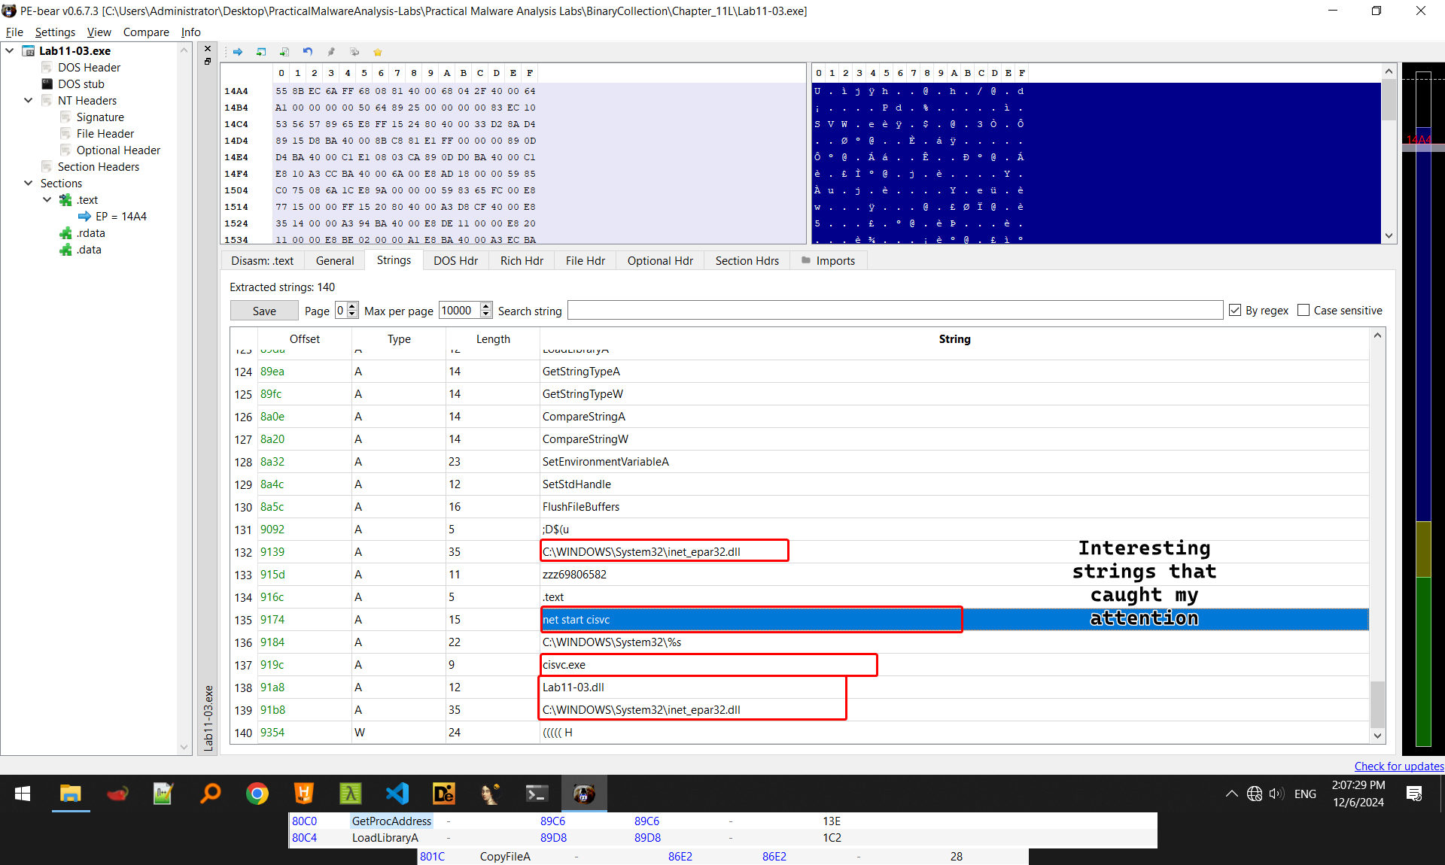Enable the Case sensitive checkbox
1445x865 pixels.
coord(1304,311)
